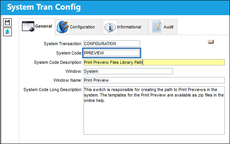Click the Window field showing System

tap(128, 71)
